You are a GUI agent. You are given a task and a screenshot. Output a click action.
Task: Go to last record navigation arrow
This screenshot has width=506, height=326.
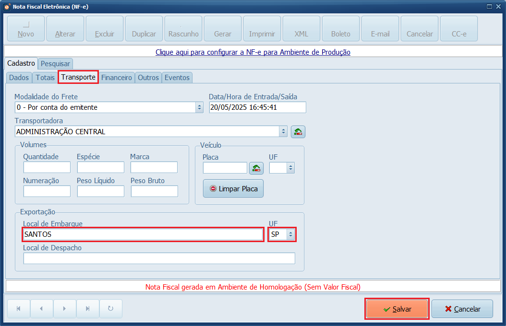pos(88,309)
